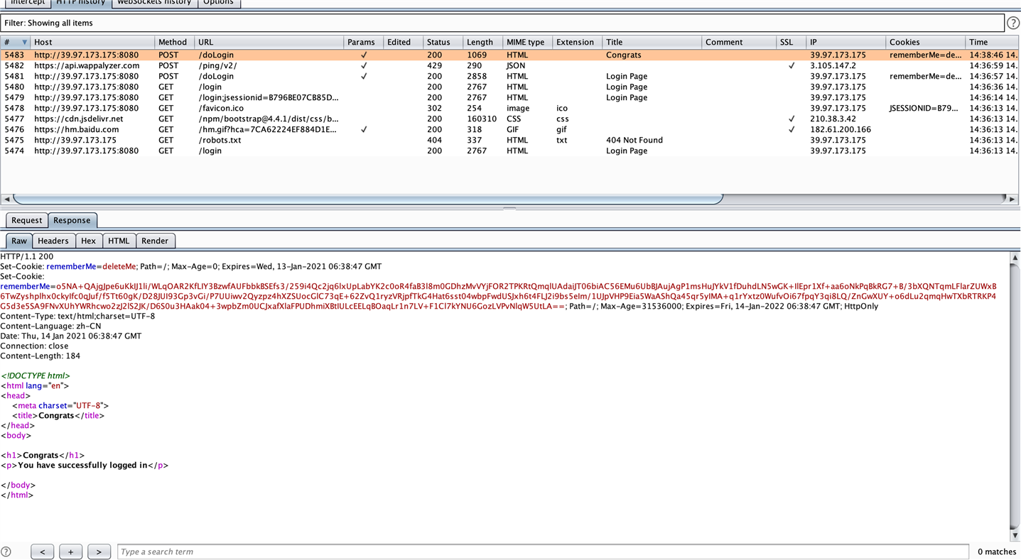Sort history by the Host column
The image size is (1021, 560).
92,43
